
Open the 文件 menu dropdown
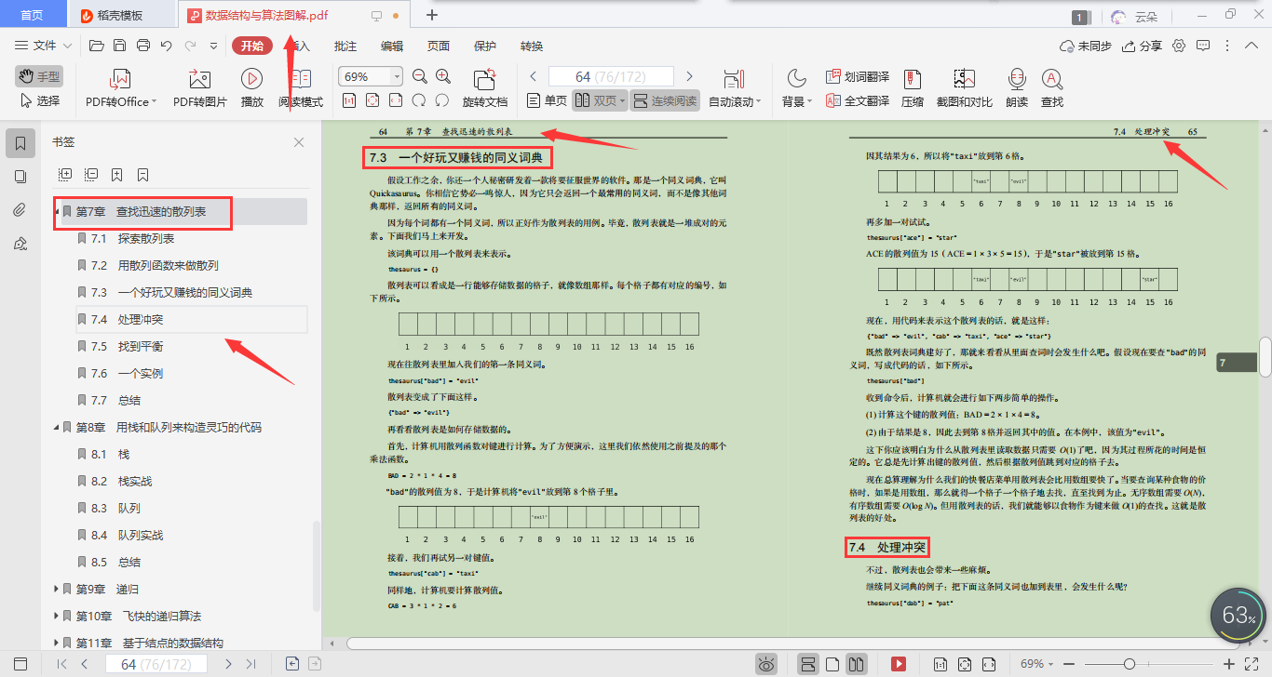tap(44, 46)
